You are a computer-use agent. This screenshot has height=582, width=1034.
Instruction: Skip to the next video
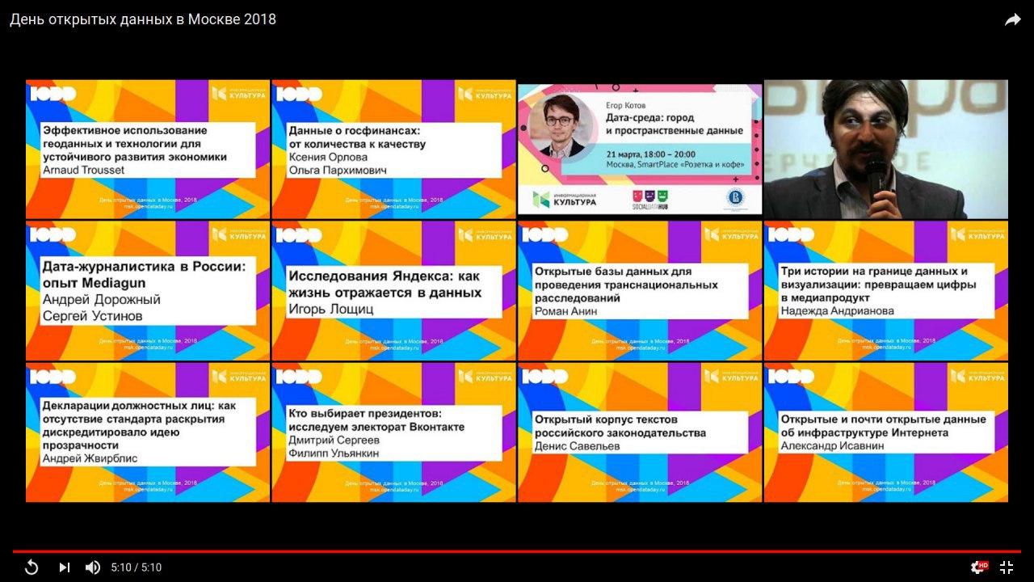pos(65,567)
